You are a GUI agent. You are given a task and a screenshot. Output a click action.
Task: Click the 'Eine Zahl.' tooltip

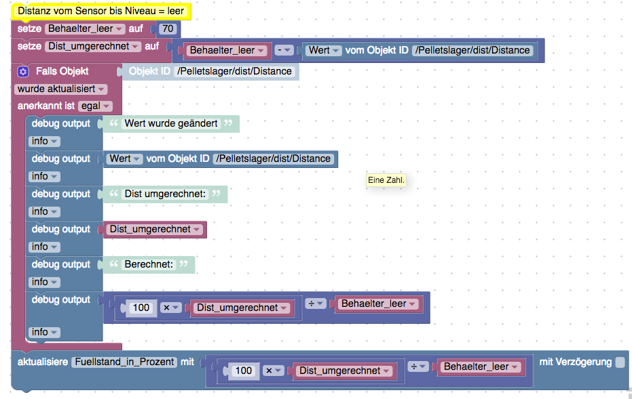(386, 180)
